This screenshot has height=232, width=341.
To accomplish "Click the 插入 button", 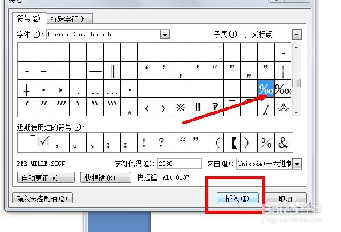I will point(237,198).
